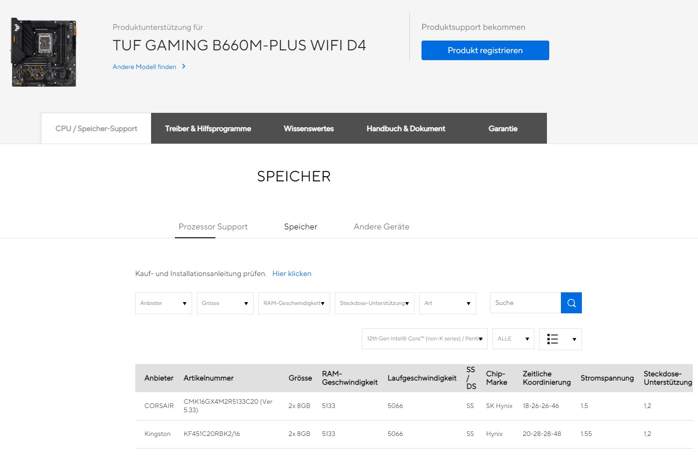This screenshot has height=456, width=698.
Task: Click the Anbieter column header
Action: coord(159,378)
